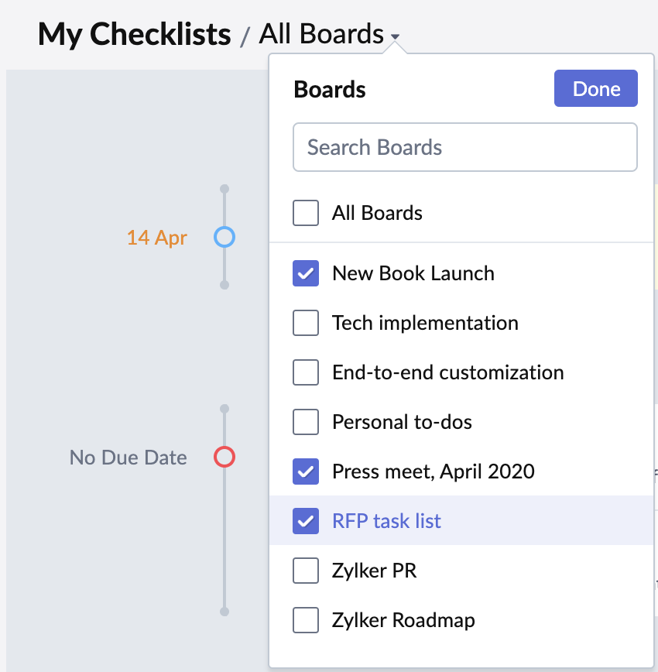Click the All Boards breadcrumb label
Image resolution: width=658 pixels, height=672 pixels.
pyautogui.click(x=321, y=34)
